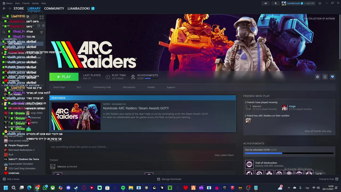
Task: Toggle the recent-activity clock sort icon
Action: click(x=39, y=26)
